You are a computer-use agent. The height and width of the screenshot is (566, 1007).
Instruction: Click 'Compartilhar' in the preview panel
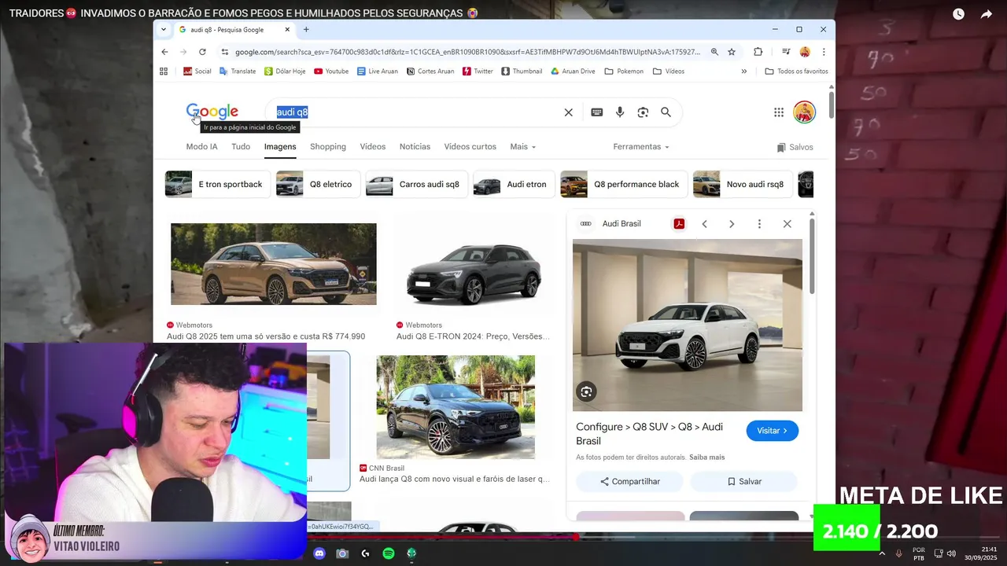(x=629, y=481)
